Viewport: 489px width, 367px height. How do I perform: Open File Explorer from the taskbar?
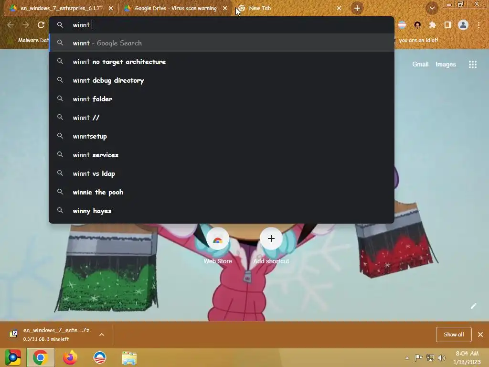(x=129, y=357)
